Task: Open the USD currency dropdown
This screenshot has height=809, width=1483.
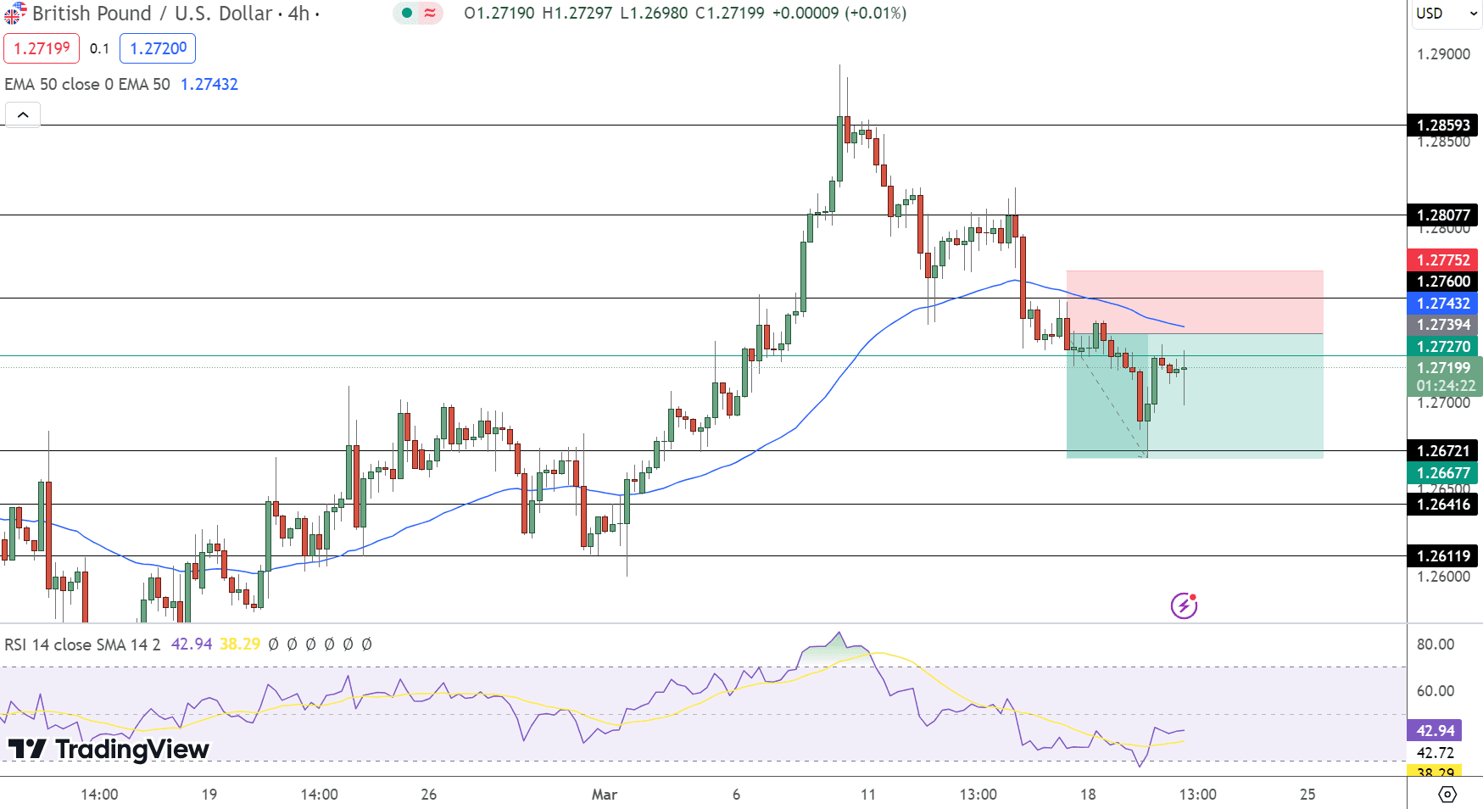Action: pyautogui.click(x=1447, y=14)
